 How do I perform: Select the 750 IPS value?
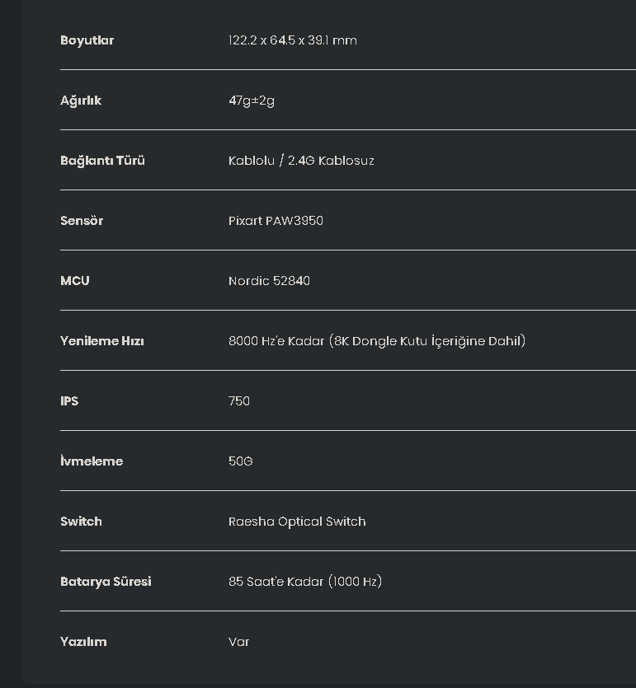(239, 401)
